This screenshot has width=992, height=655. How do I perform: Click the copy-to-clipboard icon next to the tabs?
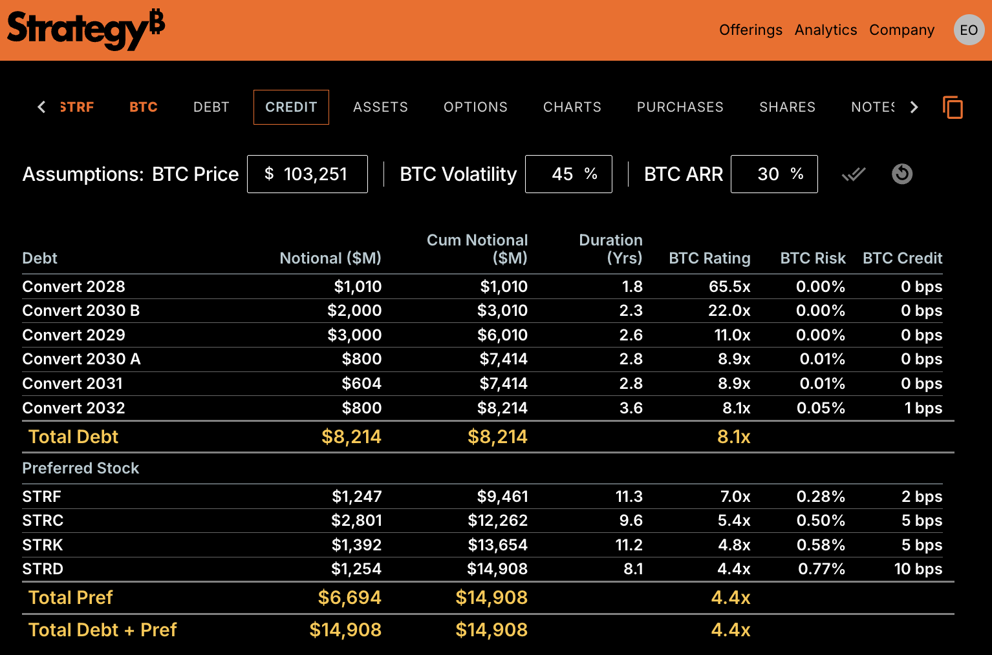[x=953, y=107]
